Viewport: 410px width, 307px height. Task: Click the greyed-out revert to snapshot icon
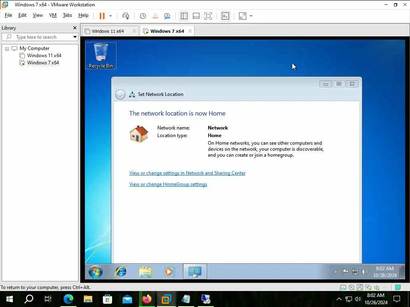(155, 16)
